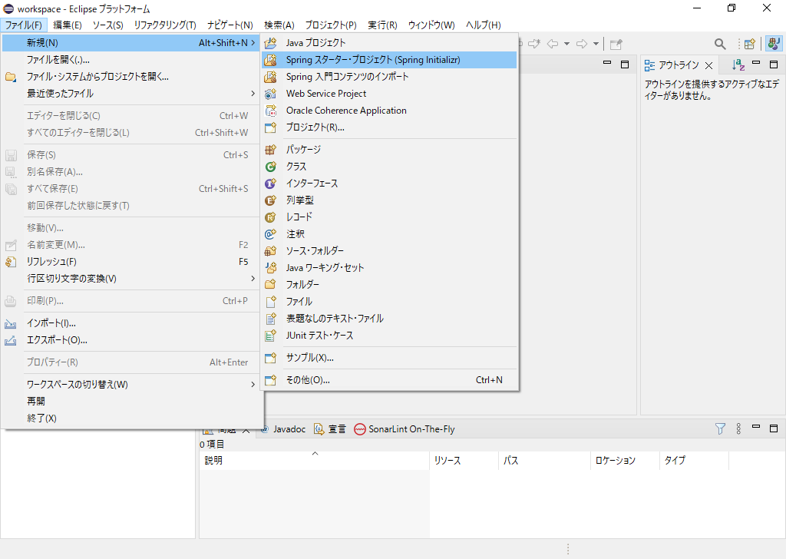The image size is (786, 559).
Task: Click the その他(O)... icon
Action: (271, 380)
